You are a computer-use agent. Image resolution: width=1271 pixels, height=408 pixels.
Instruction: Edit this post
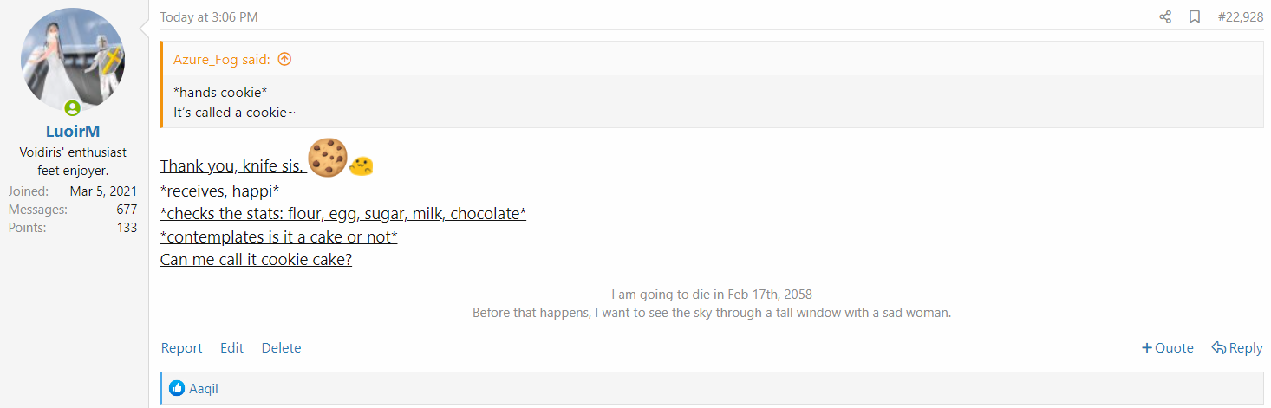click(x=231, y=348)
